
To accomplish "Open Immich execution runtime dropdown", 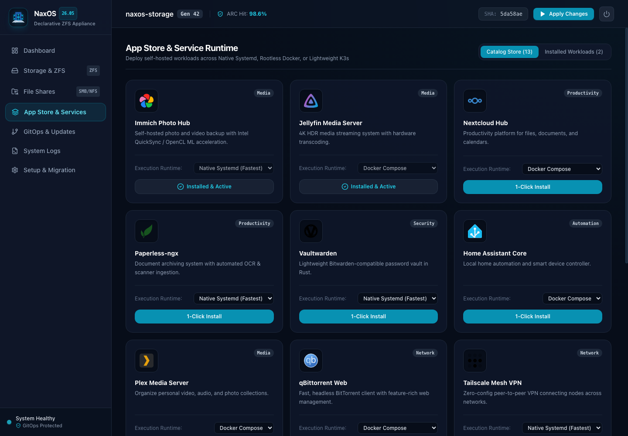I will [234, 168].
